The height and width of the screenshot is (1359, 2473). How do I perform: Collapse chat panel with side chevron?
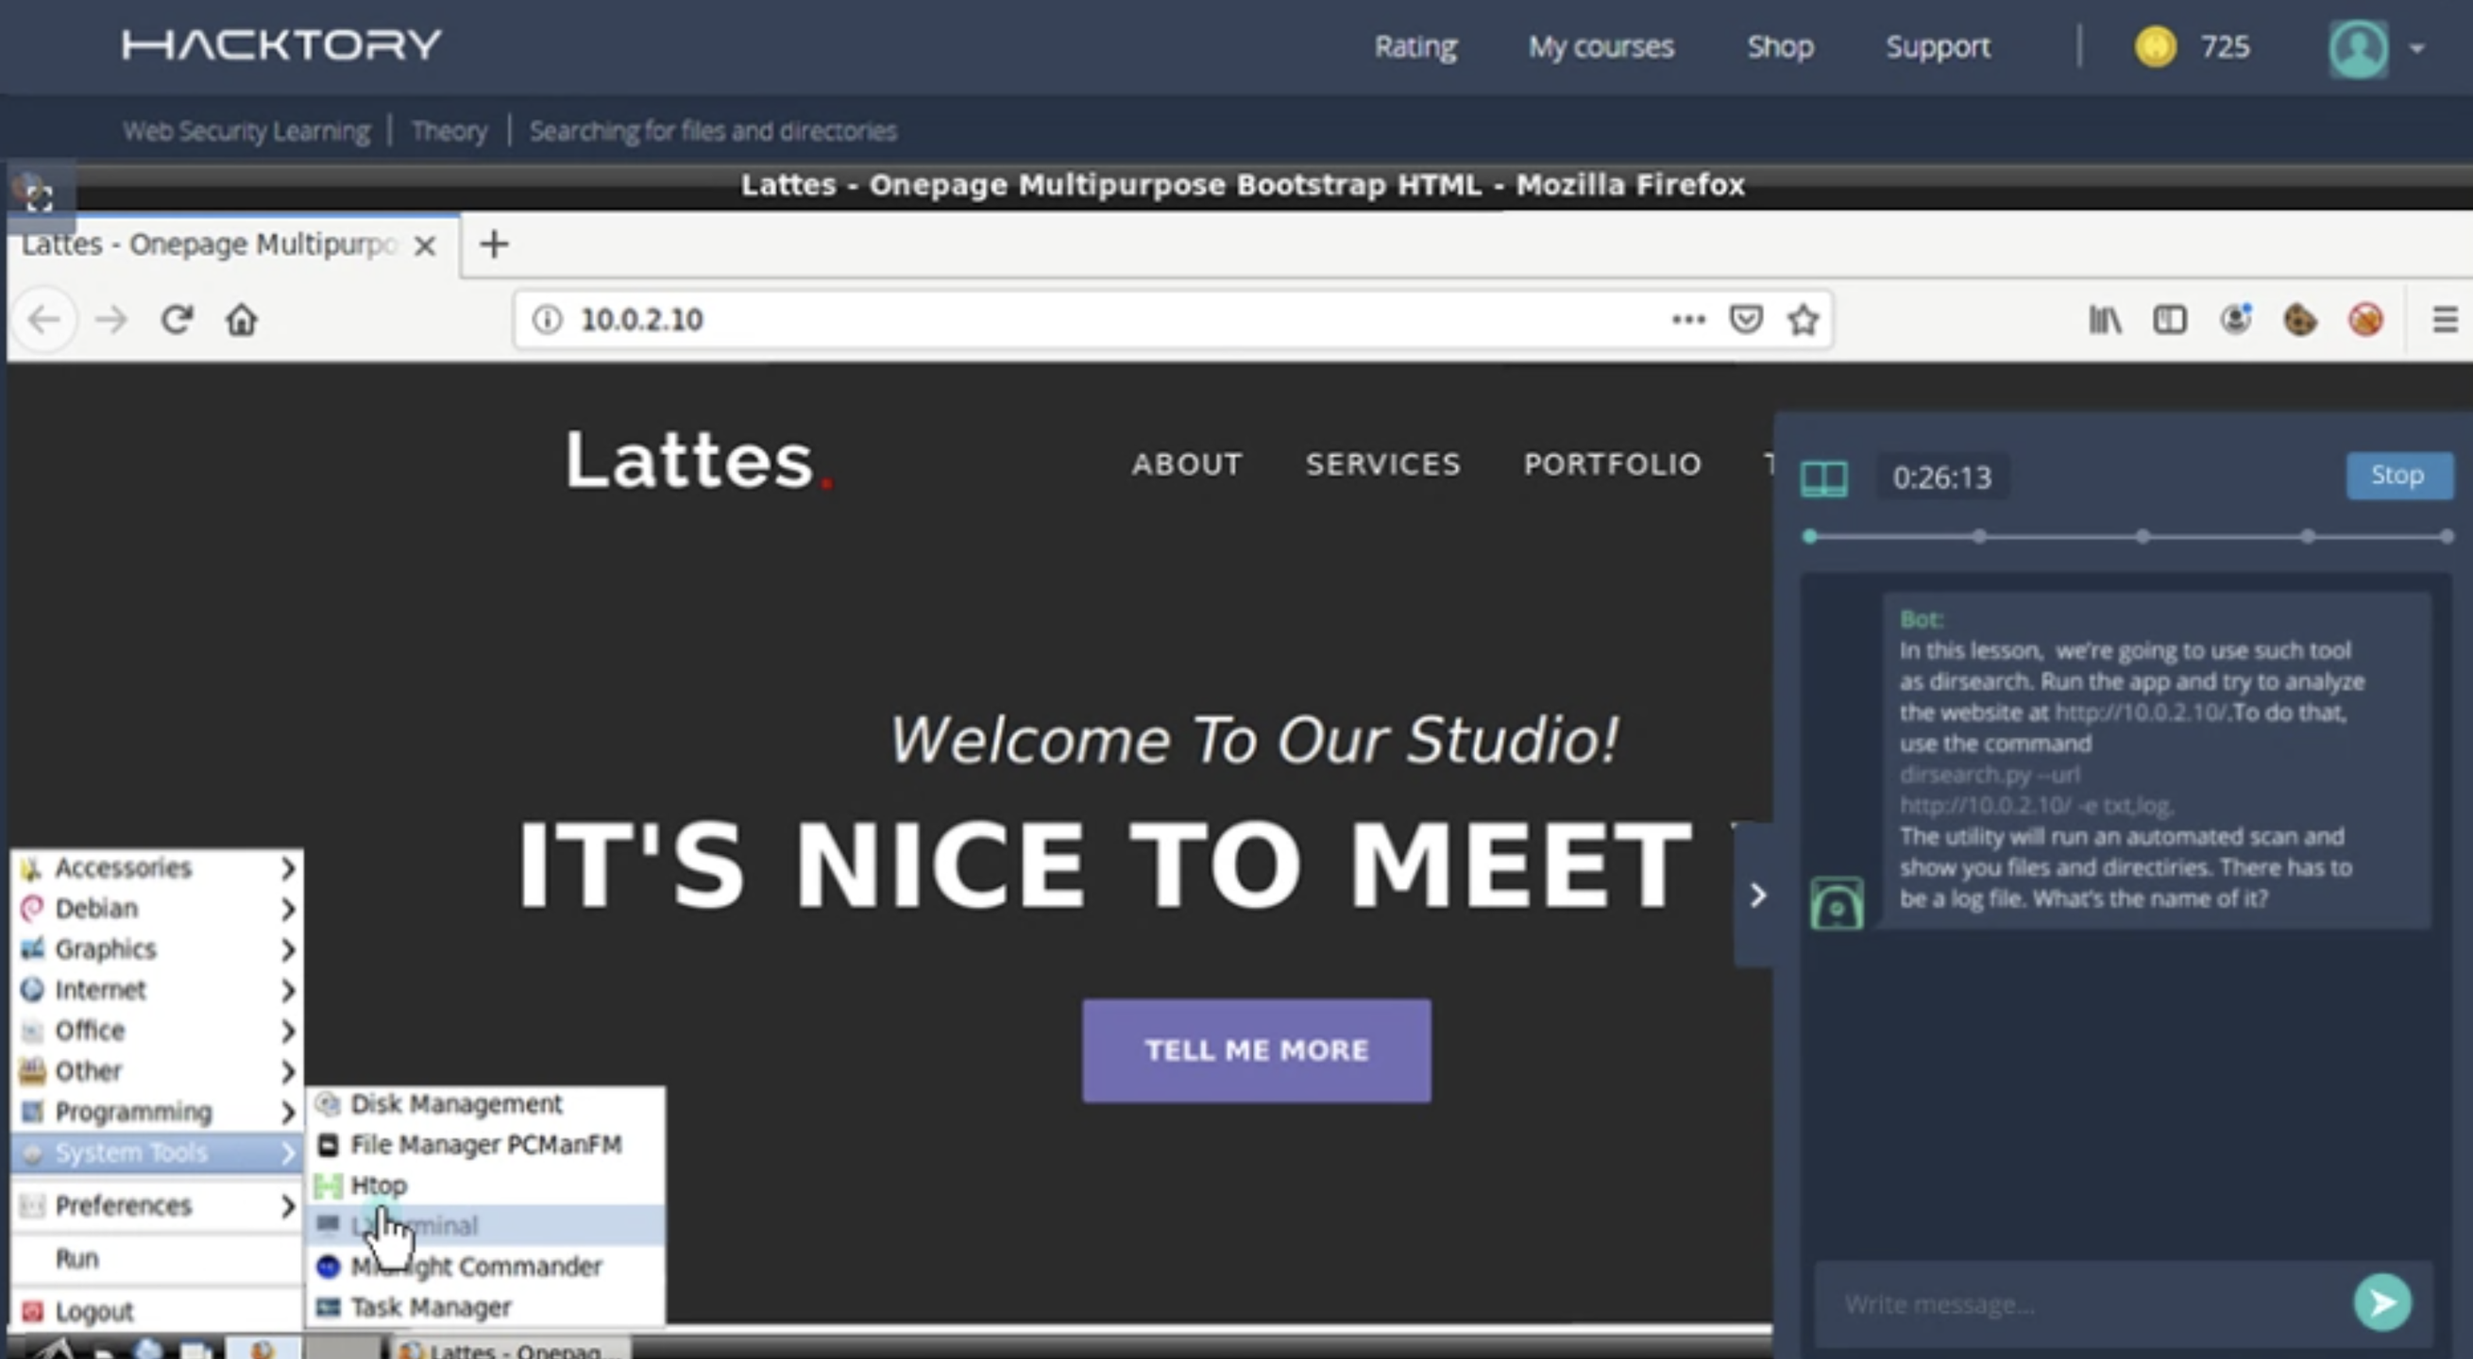(1757, 895)
